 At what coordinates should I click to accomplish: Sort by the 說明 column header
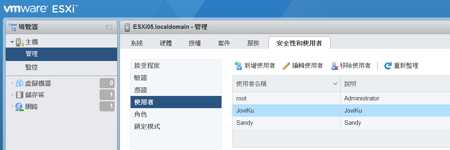click(x=395, y=84)
